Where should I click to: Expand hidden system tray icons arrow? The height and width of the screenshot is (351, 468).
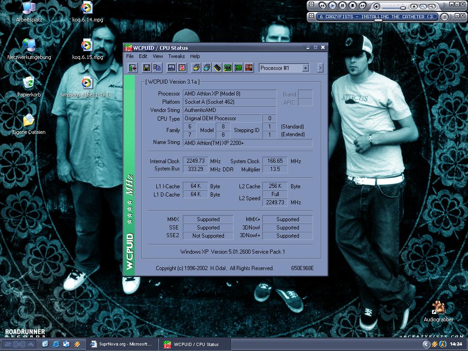click(x=426, y=344)
